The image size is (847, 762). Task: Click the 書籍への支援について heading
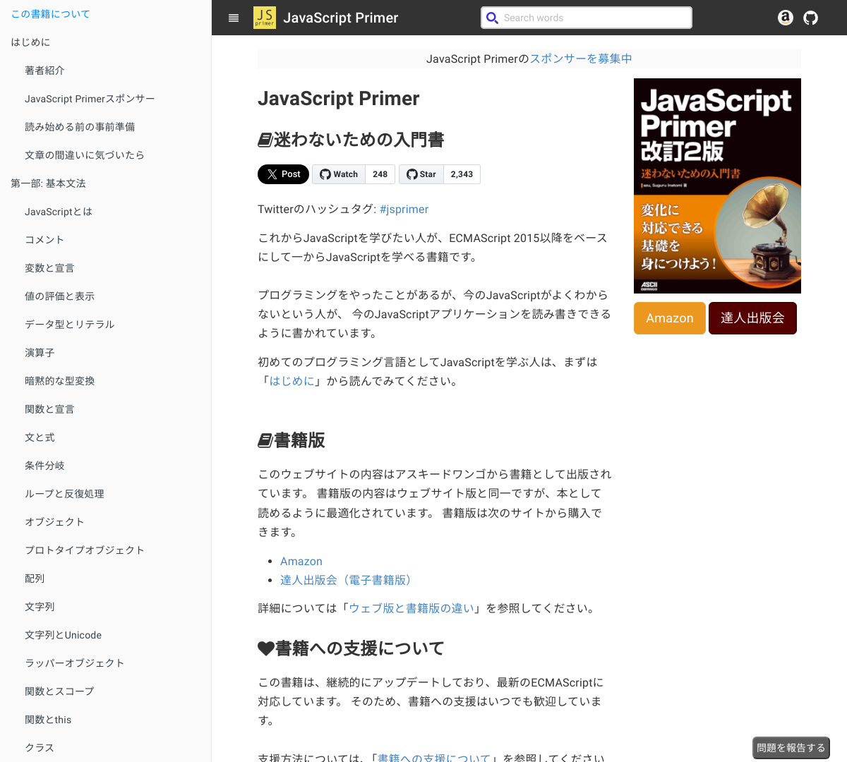352,648
